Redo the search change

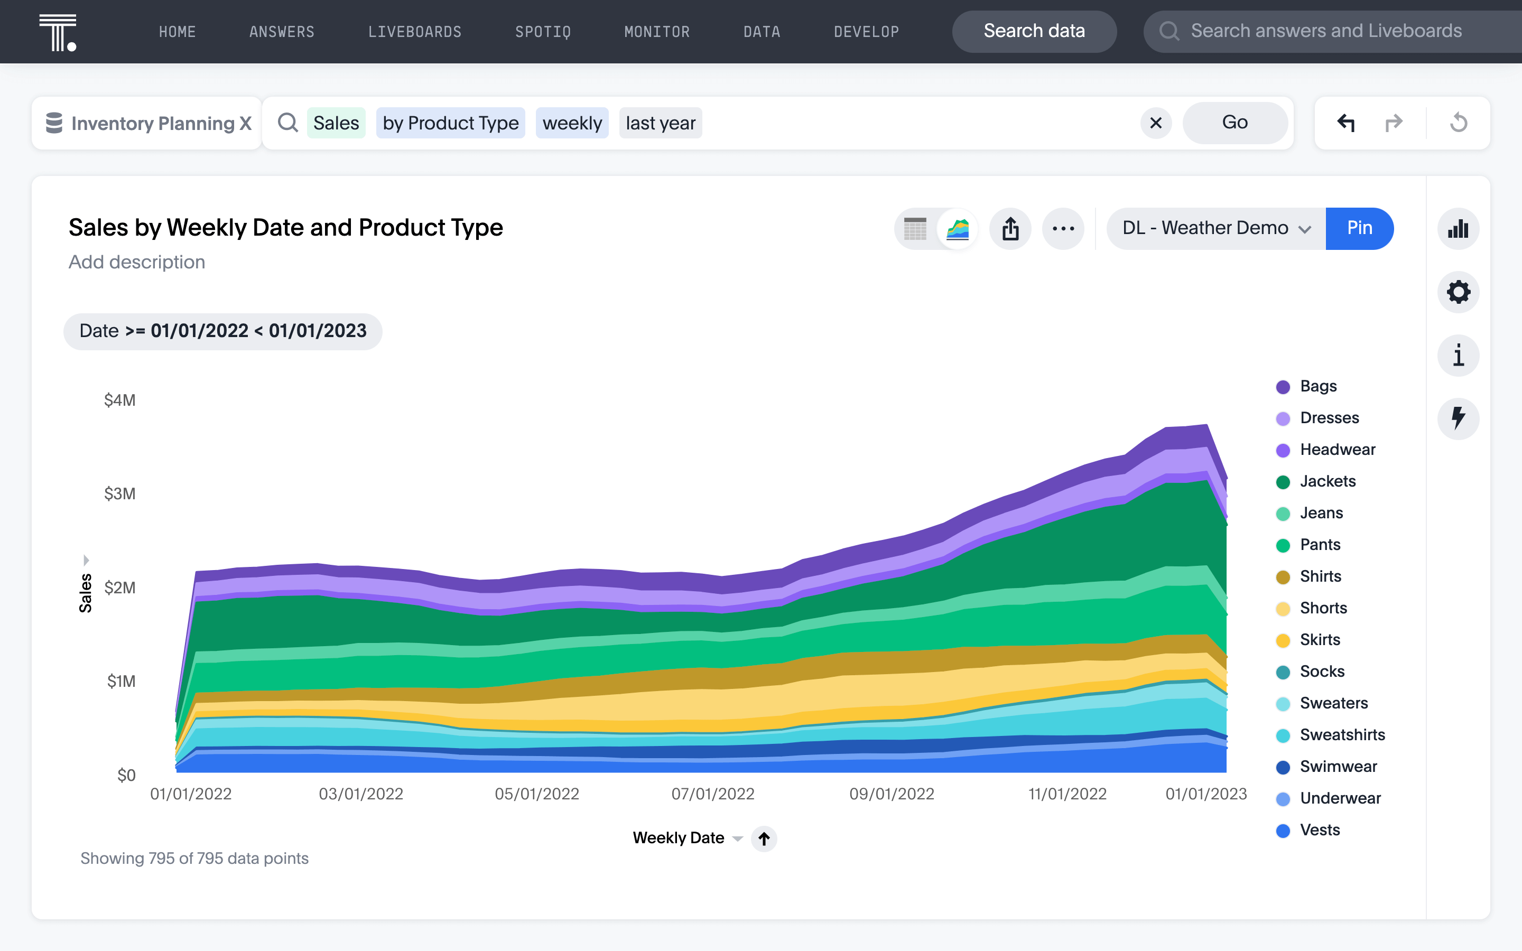tap(1394, 123)
